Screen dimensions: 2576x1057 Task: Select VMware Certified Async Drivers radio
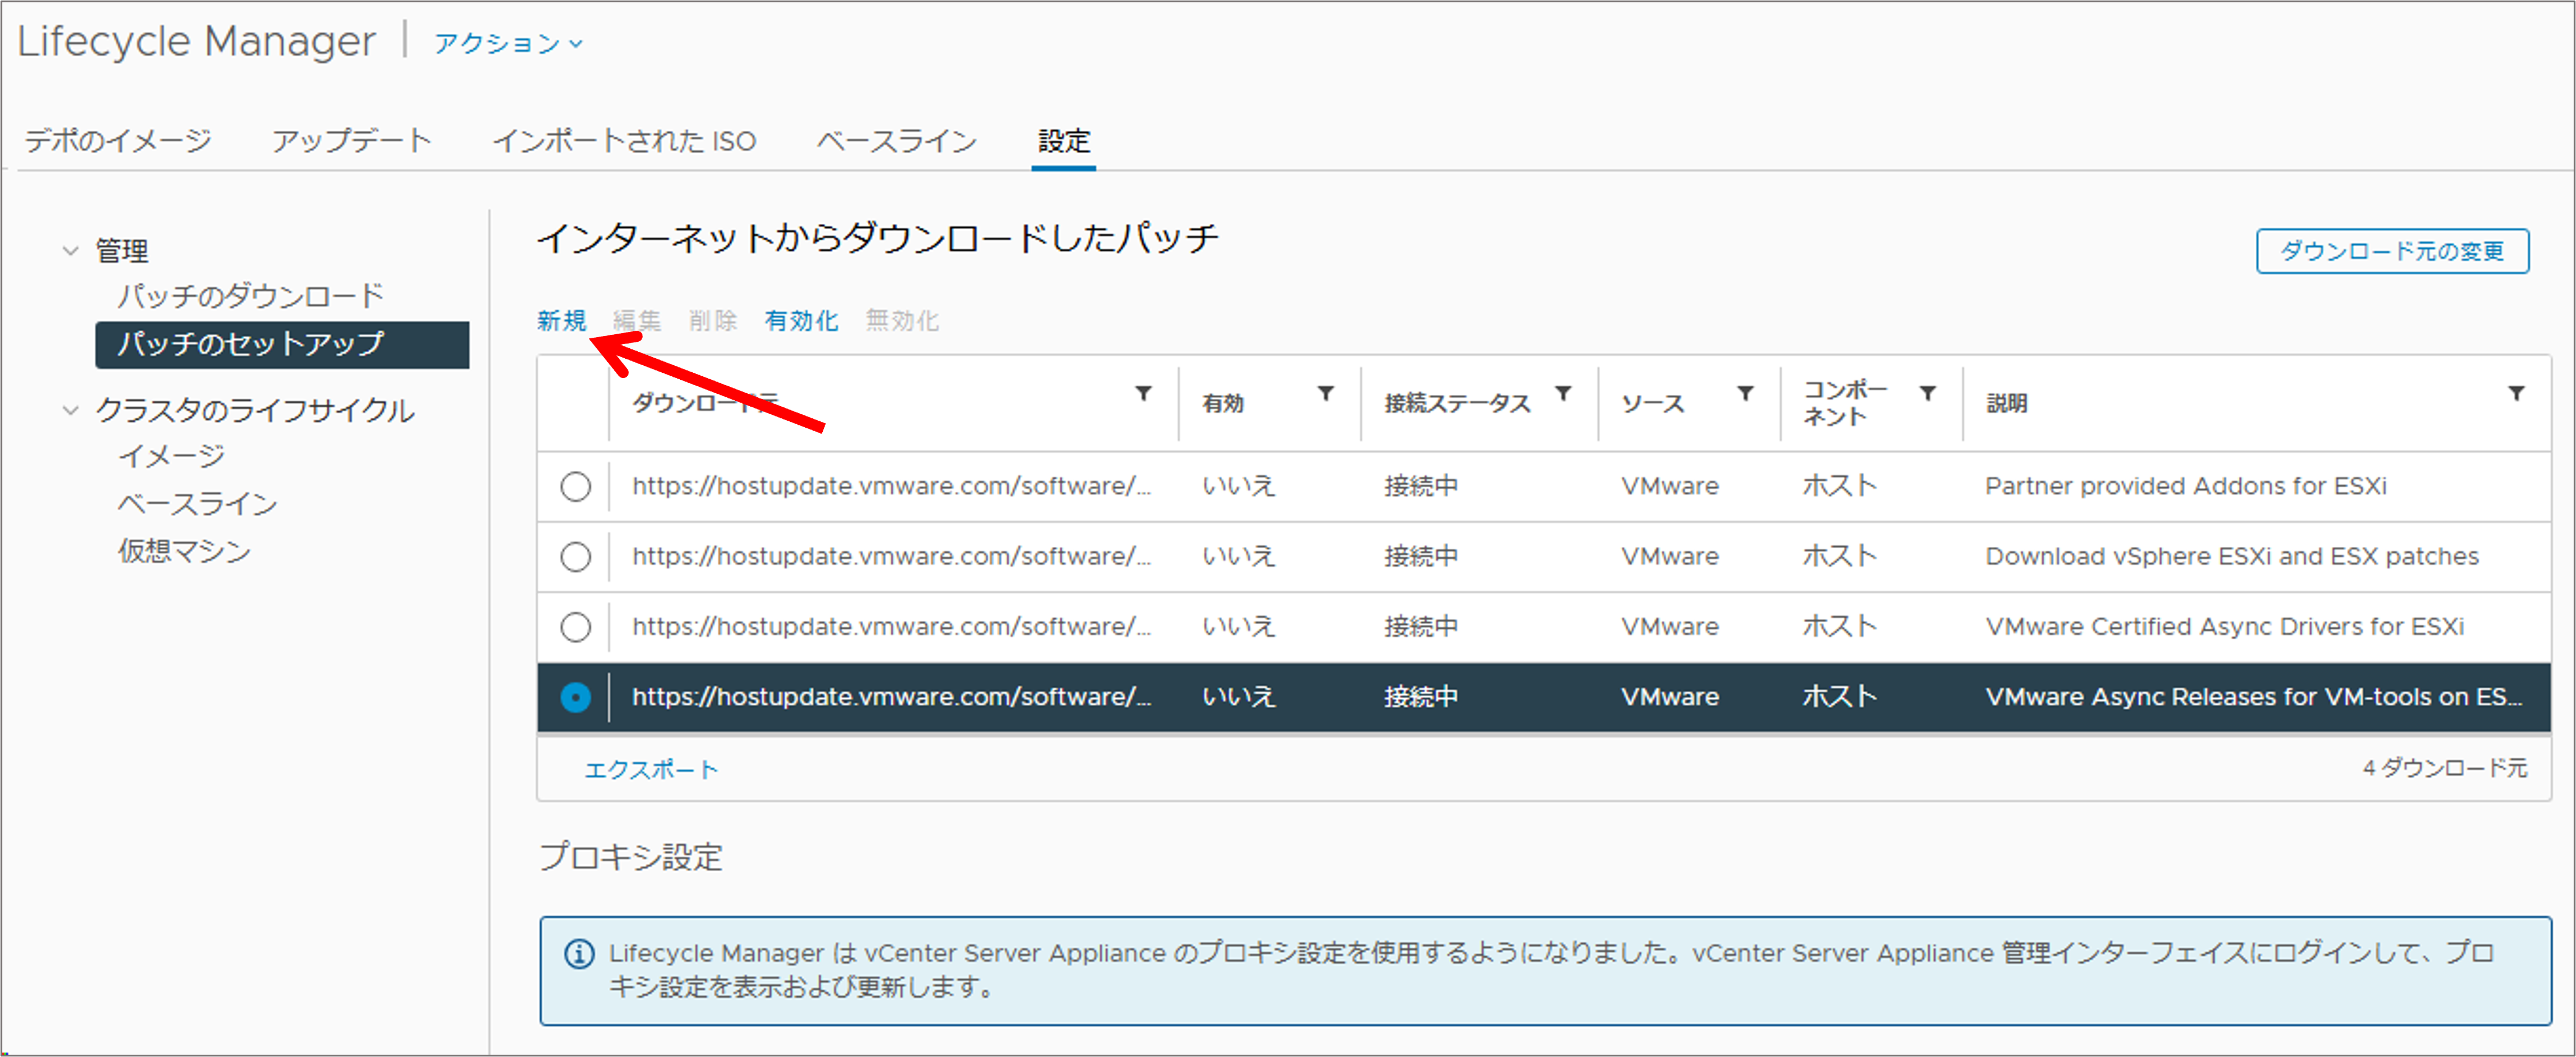tap(575, 627)
